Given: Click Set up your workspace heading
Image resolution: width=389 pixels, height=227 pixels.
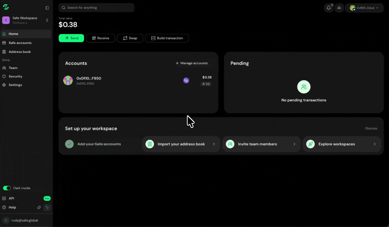Looking at the screenshot, I should (91, 128).
